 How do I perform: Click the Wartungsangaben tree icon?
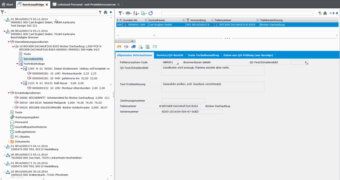[x=12, y=117]
